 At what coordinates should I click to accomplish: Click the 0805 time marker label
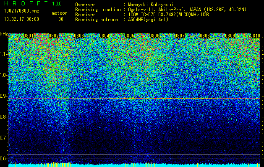point(129,36)
